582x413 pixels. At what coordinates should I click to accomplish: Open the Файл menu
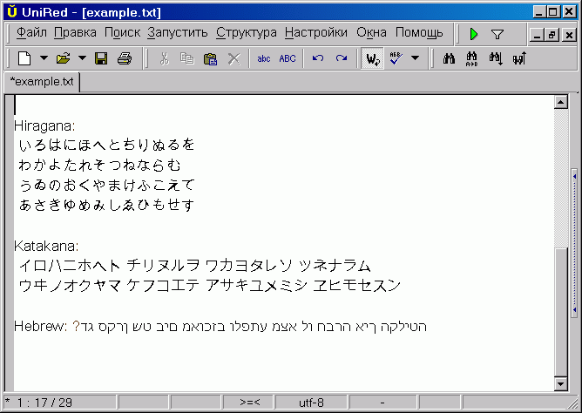pos(31,33)
